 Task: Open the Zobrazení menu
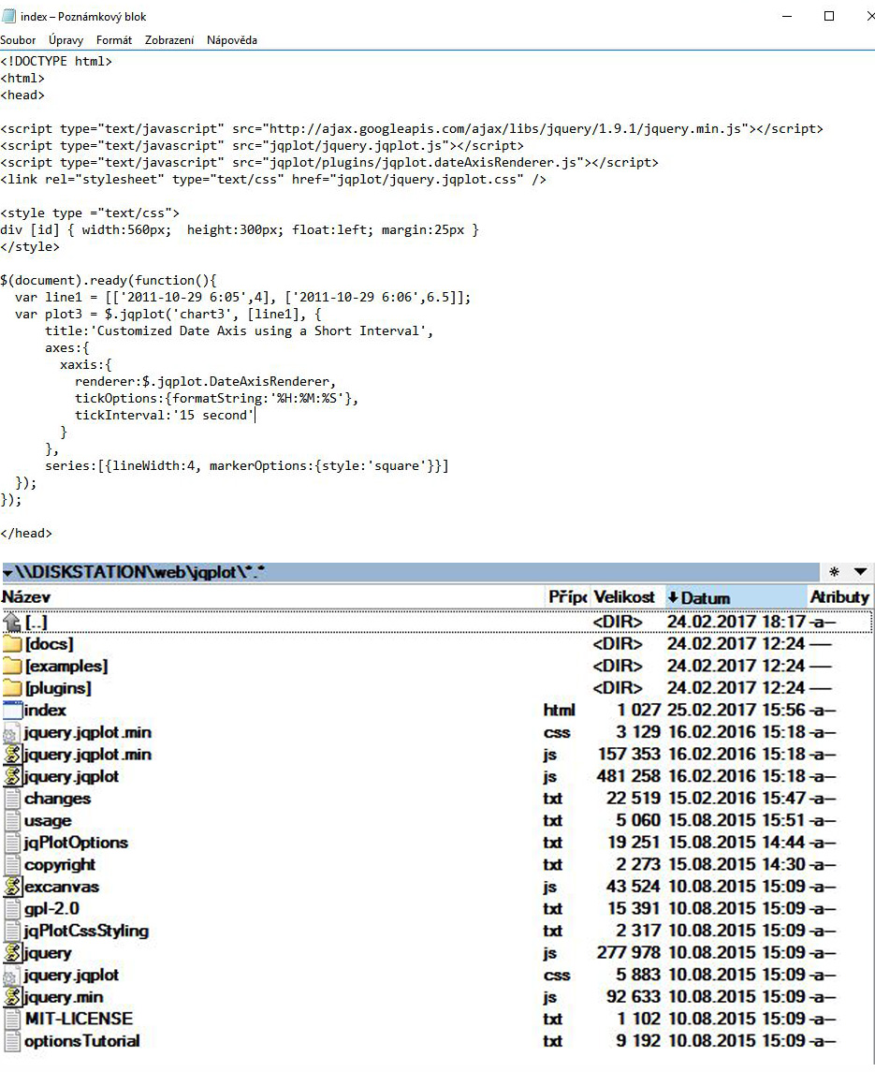point(169,40)
